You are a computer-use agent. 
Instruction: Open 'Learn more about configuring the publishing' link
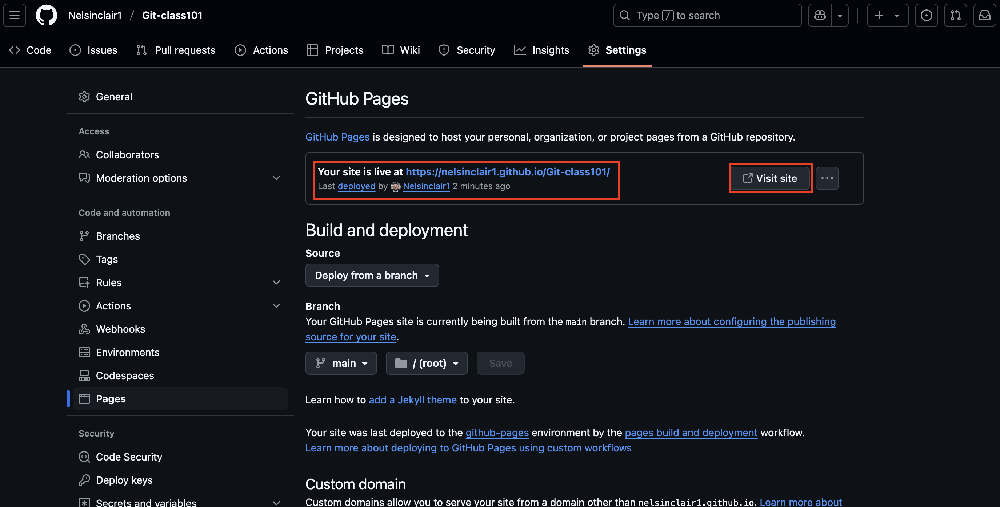pyautogui.click(x=732, y=321)
